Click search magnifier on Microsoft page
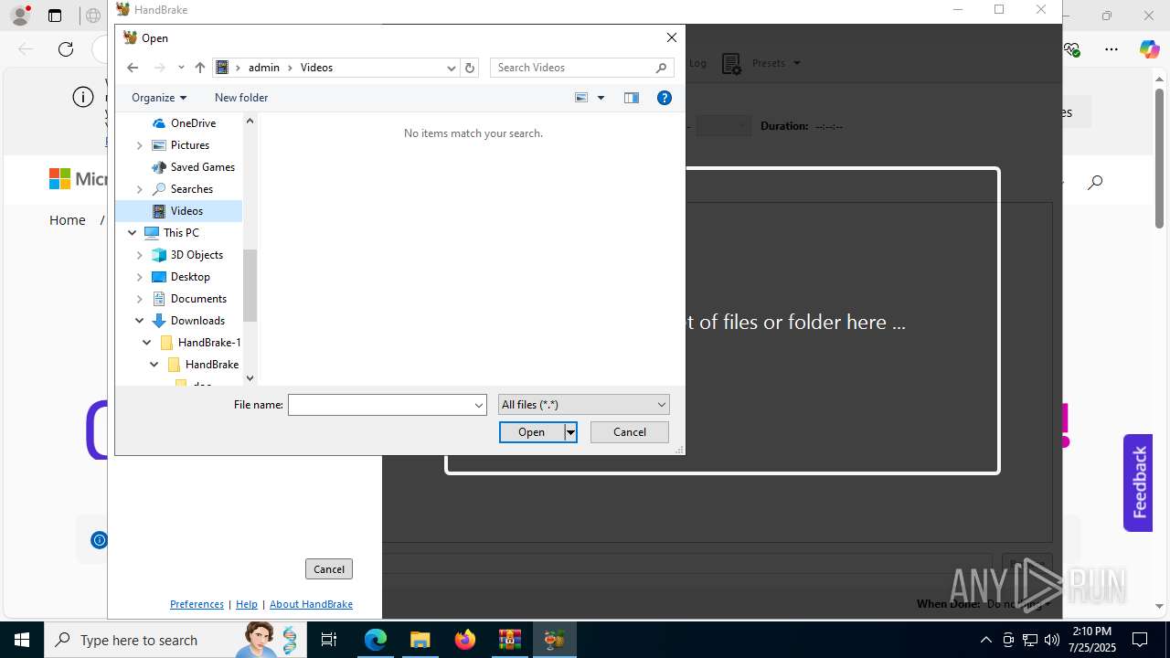1170x658 pixels. tap(1095, 182)
